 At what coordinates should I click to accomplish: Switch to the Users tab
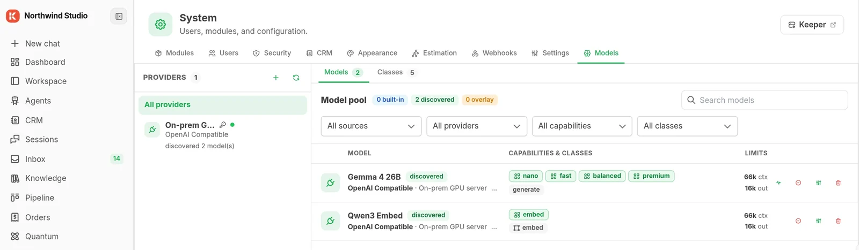tap(223, 53)
